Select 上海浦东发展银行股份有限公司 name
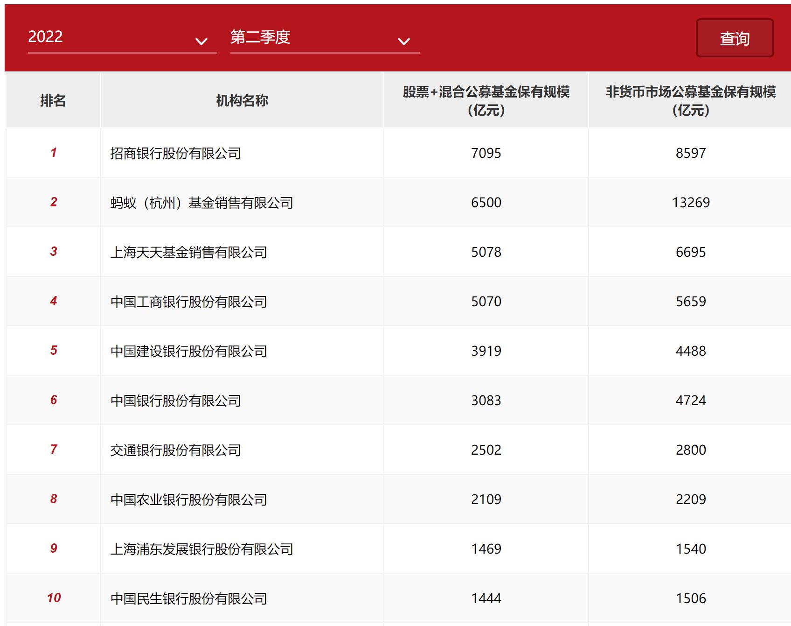This screenshot has height=626, width=791. pos(201,549)
